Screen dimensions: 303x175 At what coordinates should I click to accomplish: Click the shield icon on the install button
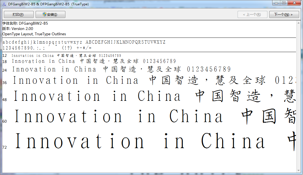click(45, 15)
